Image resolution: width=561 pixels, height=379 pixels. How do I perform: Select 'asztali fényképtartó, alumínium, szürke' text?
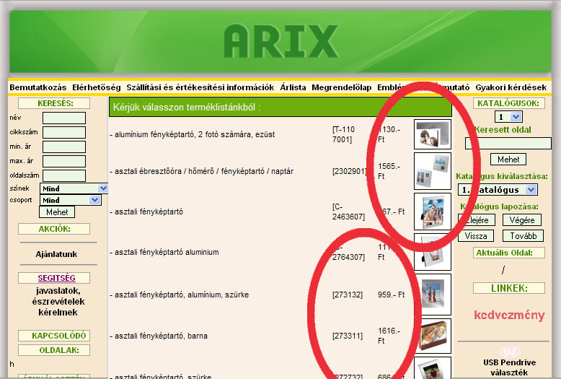[180, 295]
